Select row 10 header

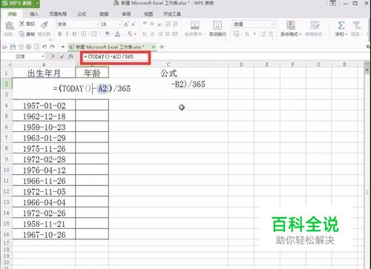tap(7, 170)
